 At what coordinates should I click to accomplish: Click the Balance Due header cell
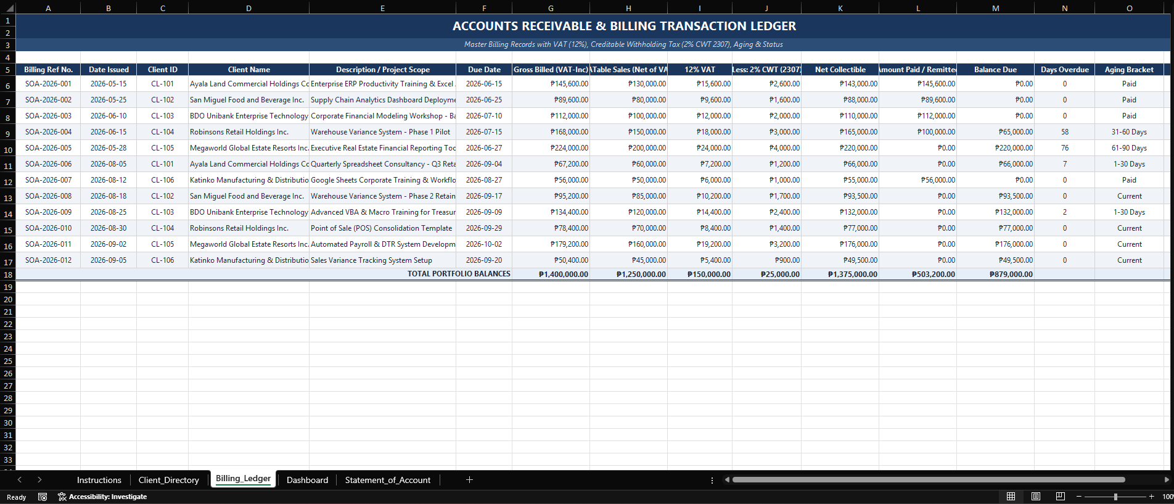[x=995, y=70]
